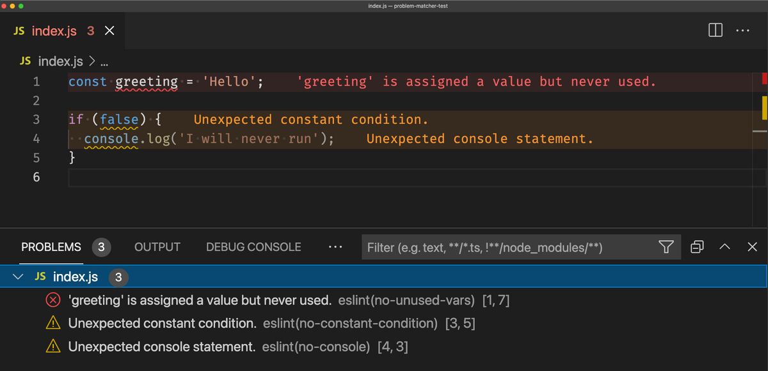Image resolution: width=768 pixels, height=371 pixels.
Task: Switch to the OUTPUT tab
Action: click(x=157, y=246)
